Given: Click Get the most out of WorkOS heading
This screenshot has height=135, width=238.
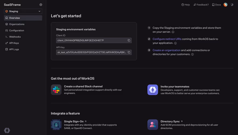Looking at the screenshot, I should coord(73,79).
